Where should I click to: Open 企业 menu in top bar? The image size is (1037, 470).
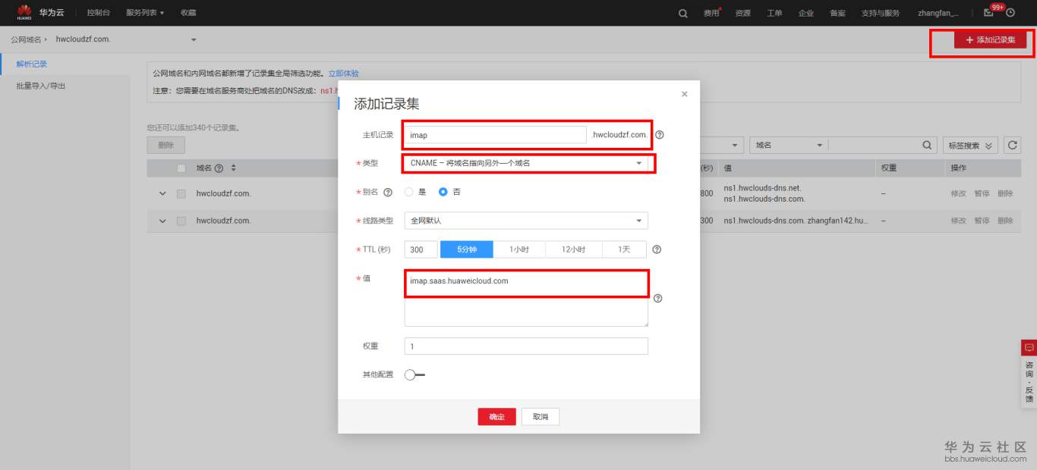pos(806,13)
